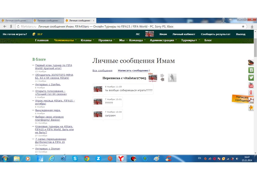The width and height of the screenshot is (257, 180).
Task: Open the Главная menu item
Action: (x=42, y=40)
